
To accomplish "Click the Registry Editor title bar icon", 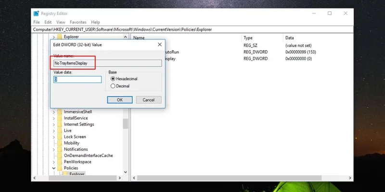I will [37, 13].
